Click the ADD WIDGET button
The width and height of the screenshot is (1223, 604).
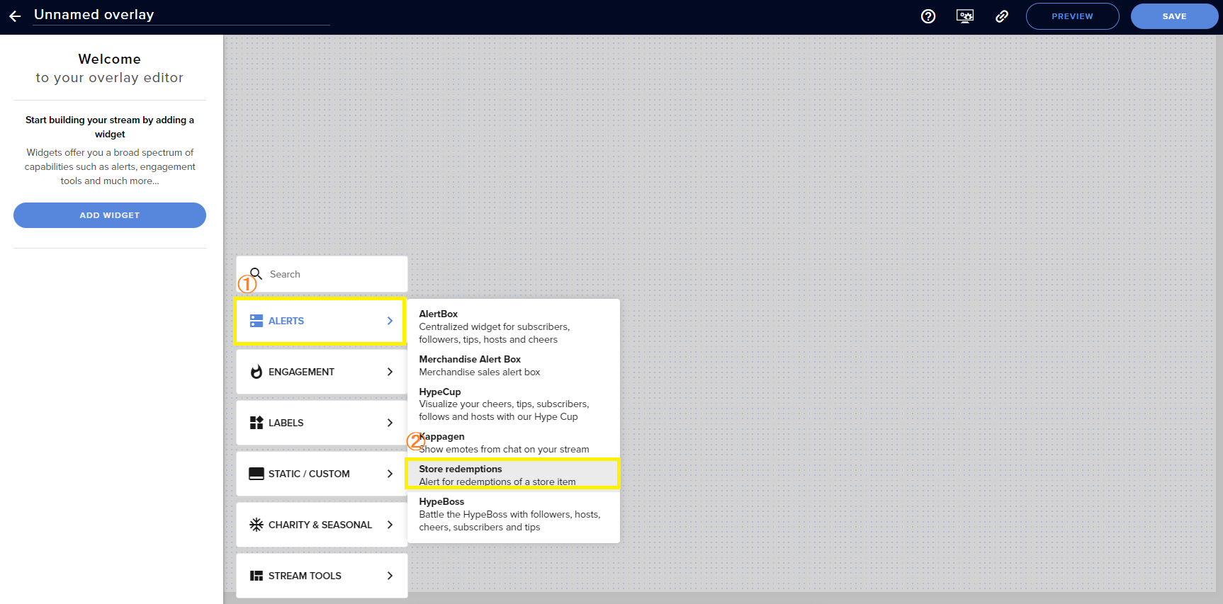110,215
